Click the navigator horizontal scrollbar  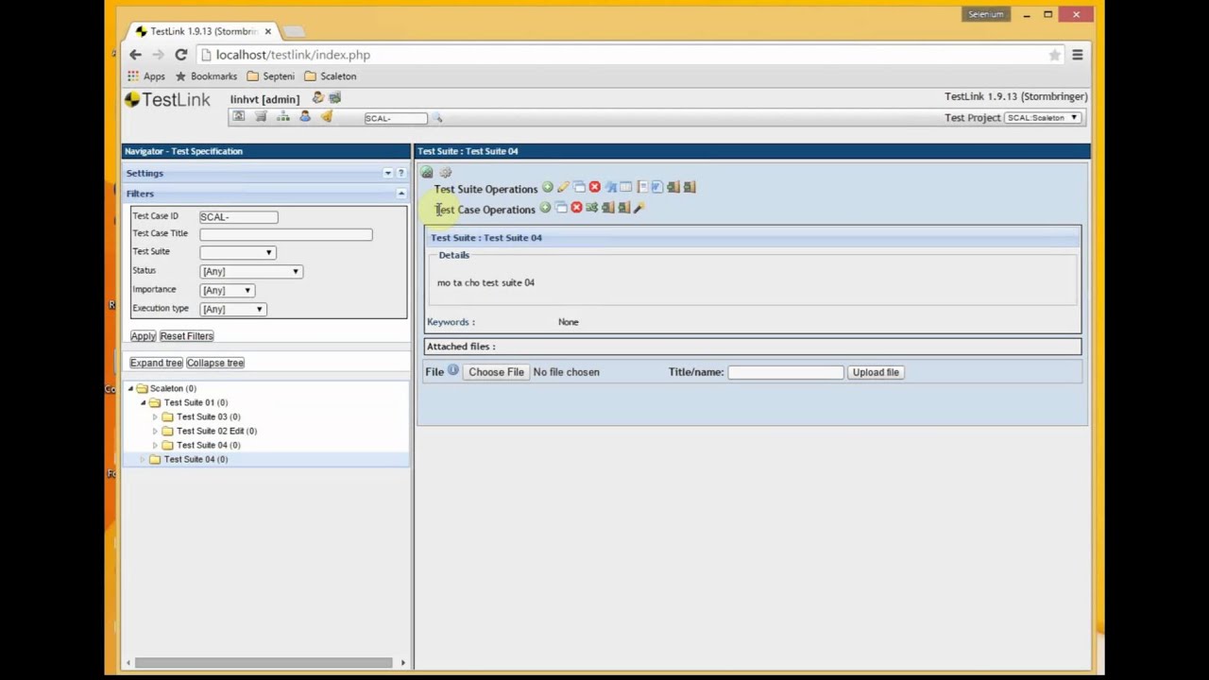point(264,662)
